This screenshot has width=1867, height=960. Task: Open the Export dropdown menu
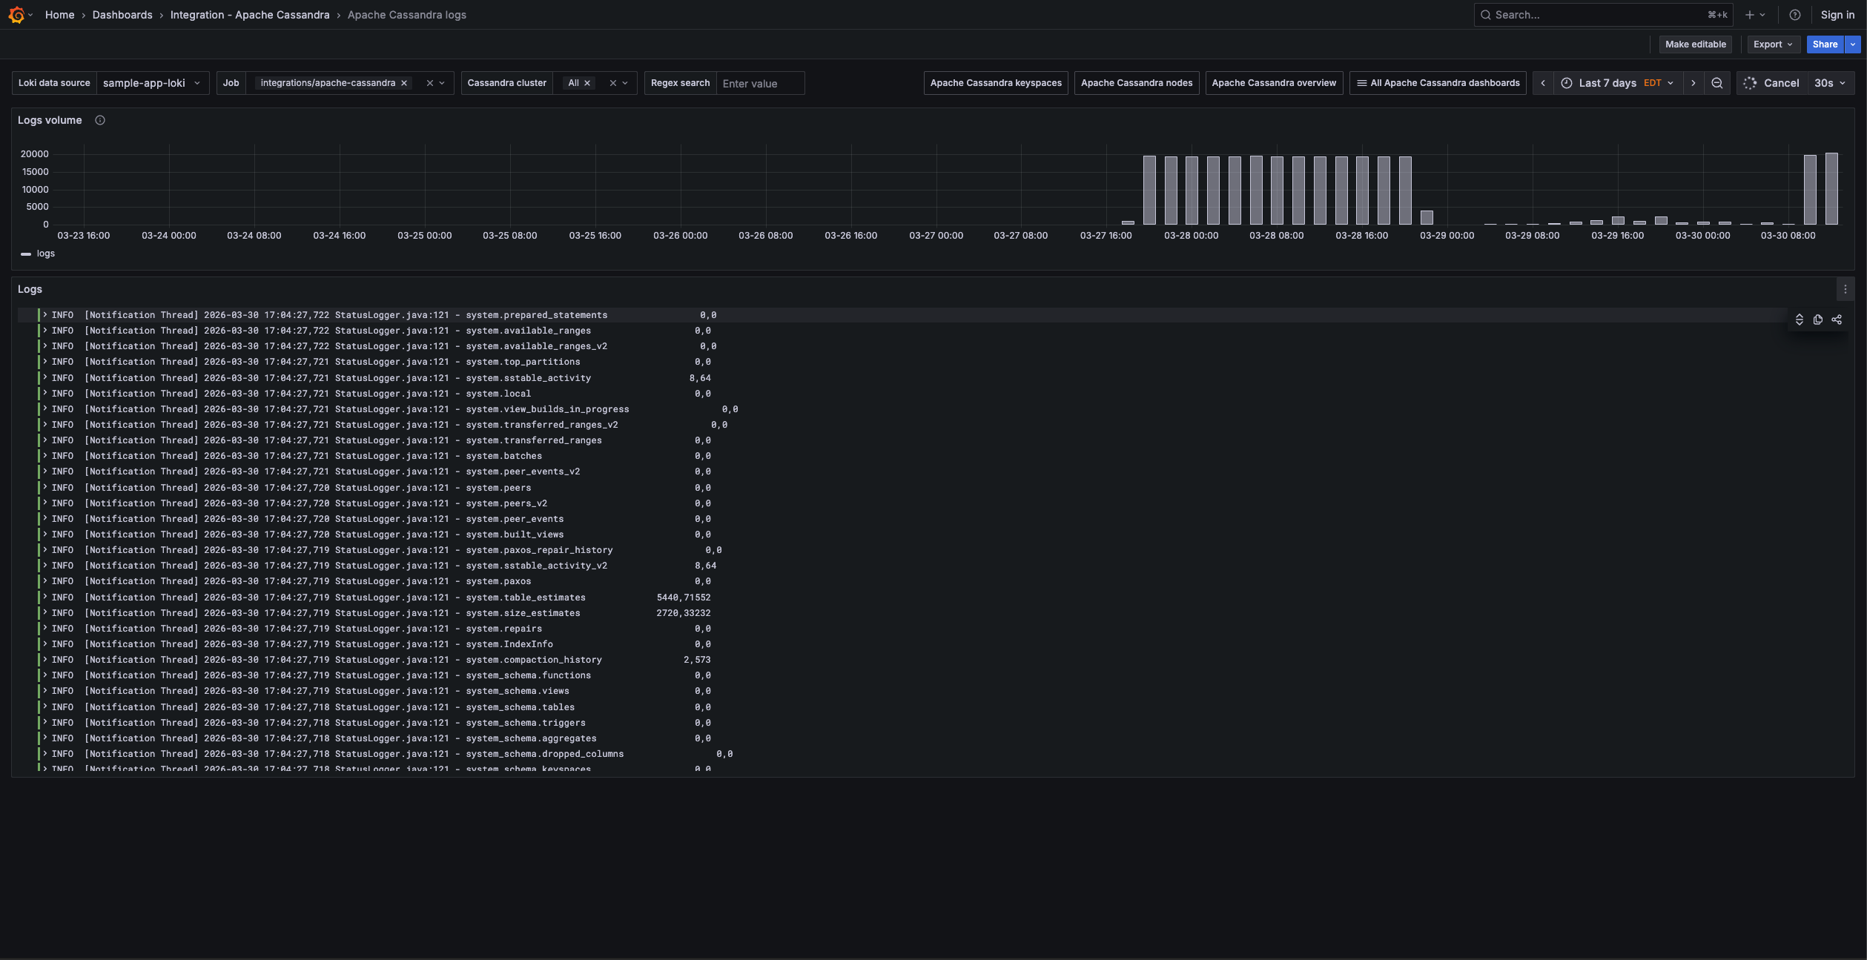(1772, 44)
